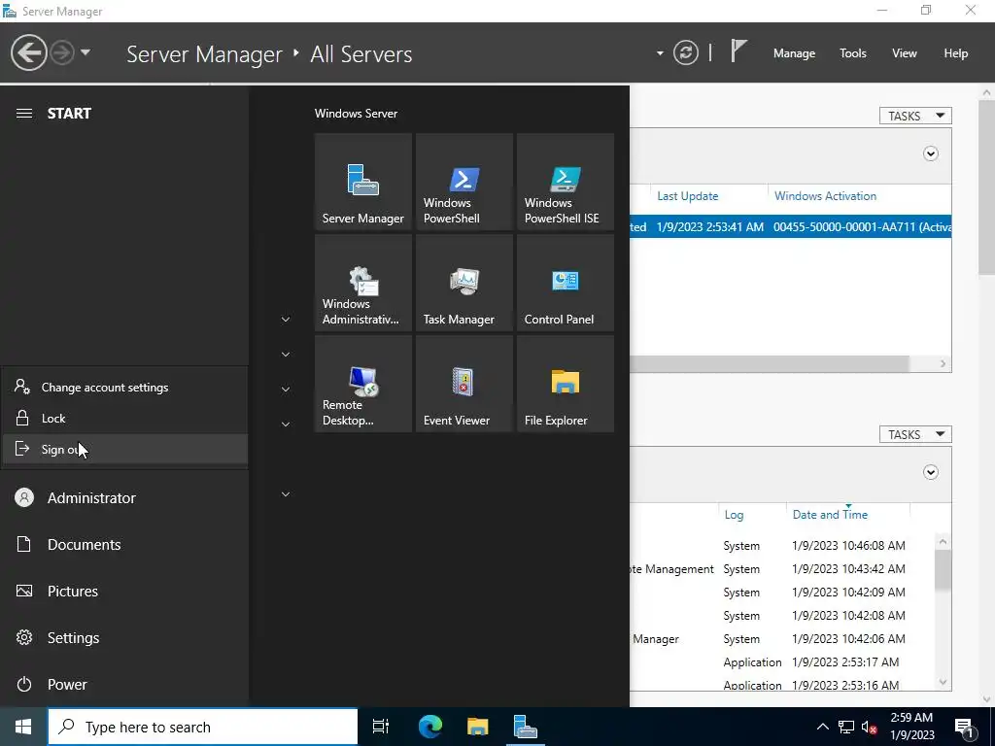Click the Server Manager back arrow

28,52
